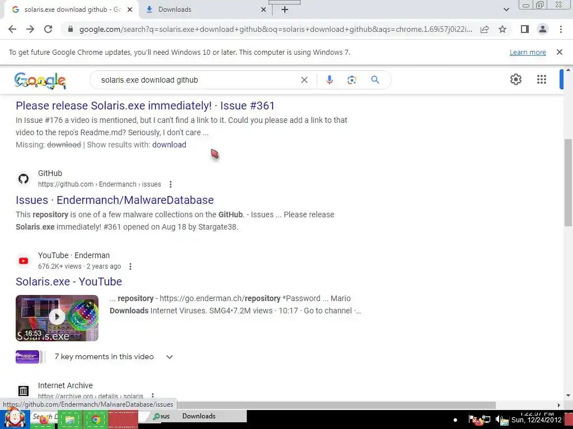
Task: Launch Firefox from the taskbar
Action: pos(44,420)
